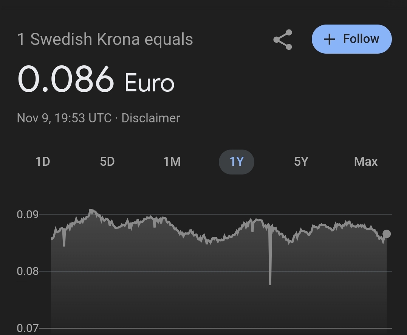Screen dimensions: 407x335
Task: Click the "1 Swedish Krona equals" heading
Action: click(105, 39)
